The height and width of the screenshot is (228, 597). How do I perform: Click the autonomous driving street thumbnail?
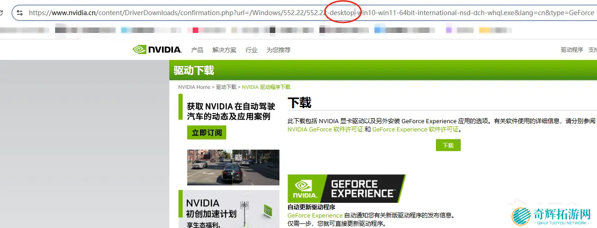click(233, 167)
